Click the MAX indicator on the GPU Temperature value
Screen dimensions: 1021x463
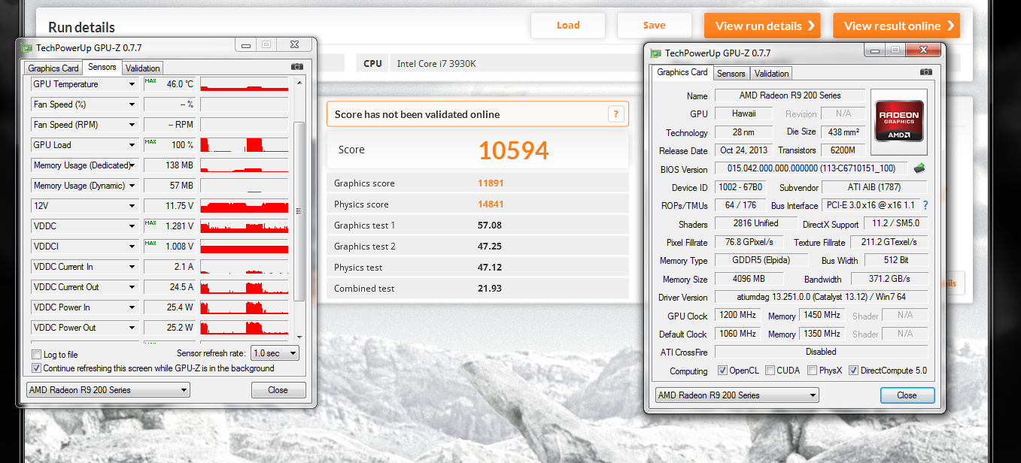tap(150, 81)
